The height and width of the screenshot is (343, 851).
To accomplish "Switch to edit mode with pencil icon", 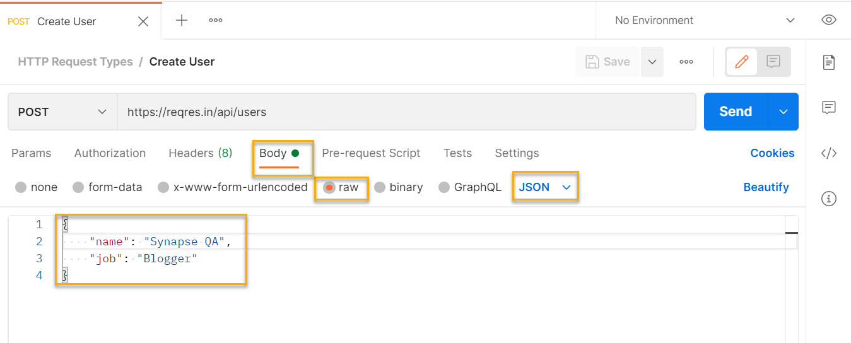I will click(742, 62).
